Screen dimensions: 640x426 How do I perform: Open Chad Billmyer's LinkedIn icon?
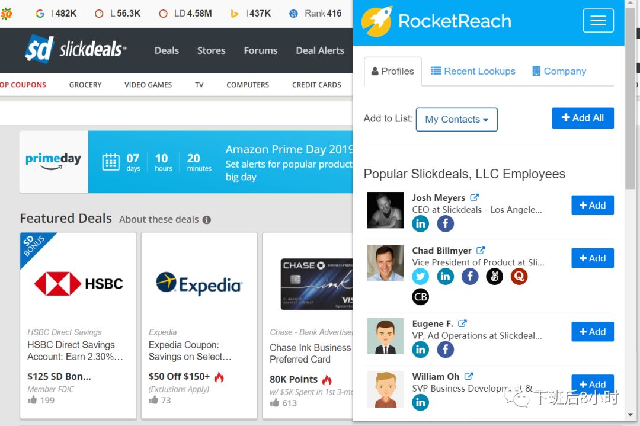[x=445, y=277]
